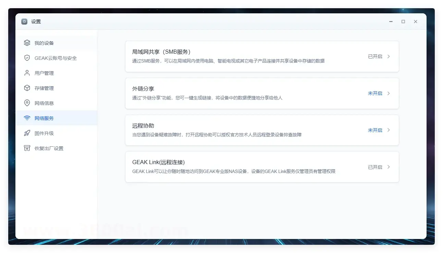Screen dimensions: 443x253
Task: Turn on 远程协助 via 未开启 status
Action: pyautogui.click(x=375, y=130)
